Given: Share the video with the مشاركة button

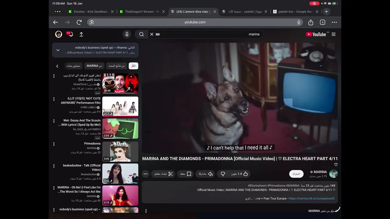Looking at the screenshot, I should [206, 174].
